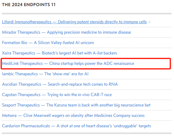Click 'Search-and-replace tech comes to RNA'
This screenshot has width=174, height=138.
(83, 84)
